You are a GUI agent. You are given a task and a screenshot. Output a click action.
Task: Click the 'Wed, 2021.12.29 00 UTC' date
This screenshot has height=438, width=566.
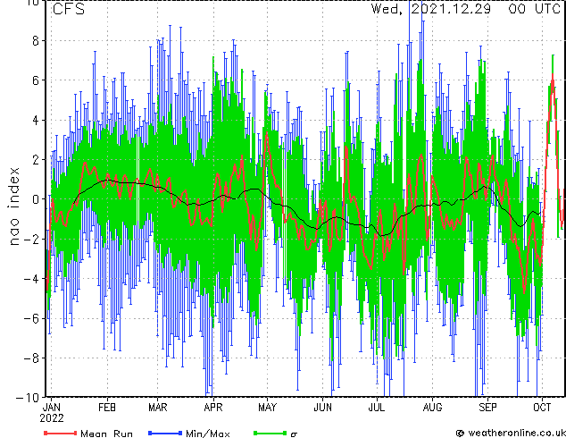click(466, 8)
